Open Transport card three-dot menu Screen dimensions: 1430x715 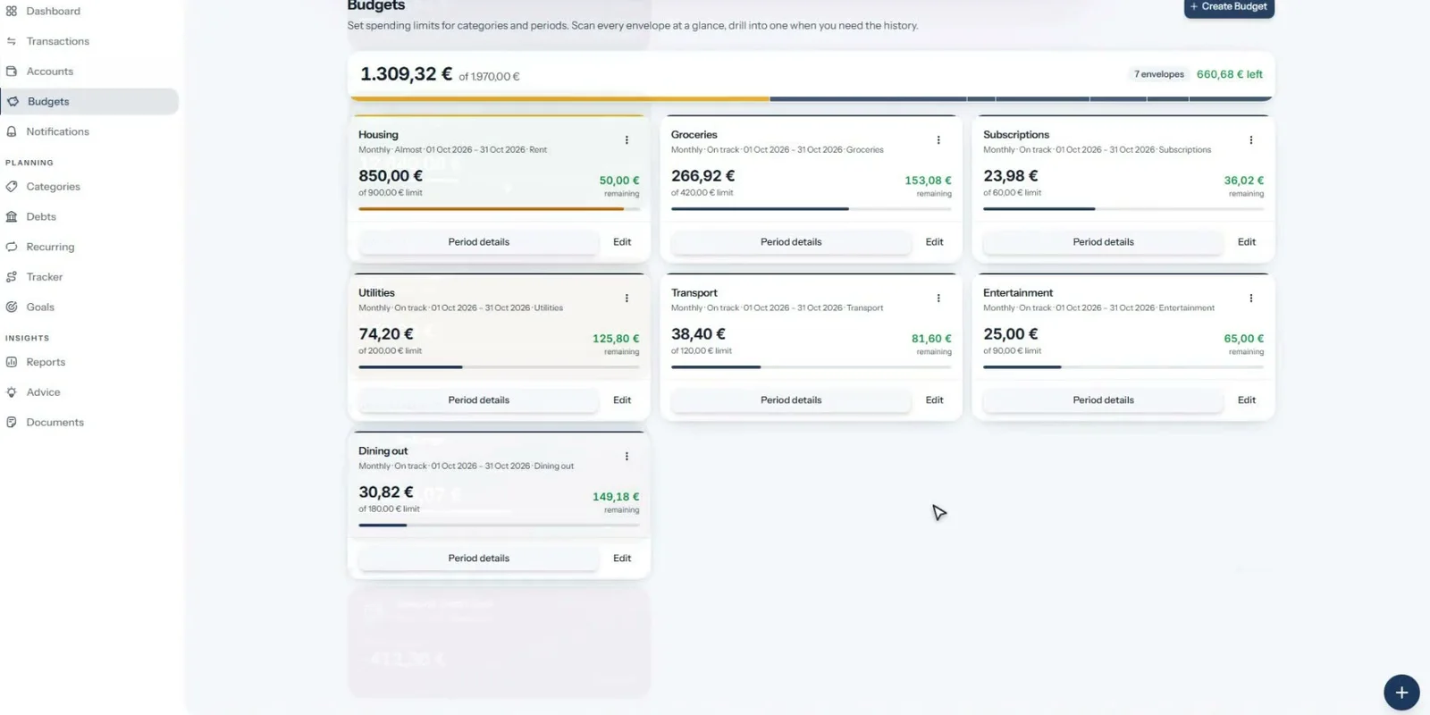(938, 299)
